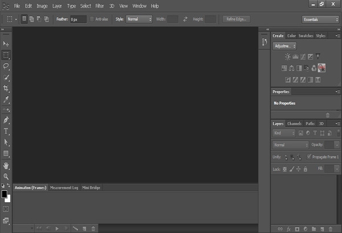Image resolution: width=342 pixels, height=233 pixels.
Task: Toggle the lock transparent pixels icon
Action: click(x=285, y=169)
